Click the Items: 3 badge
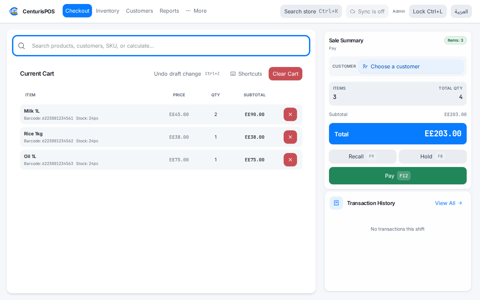This screenshot has height=300, width=480. tap(455, 40)
